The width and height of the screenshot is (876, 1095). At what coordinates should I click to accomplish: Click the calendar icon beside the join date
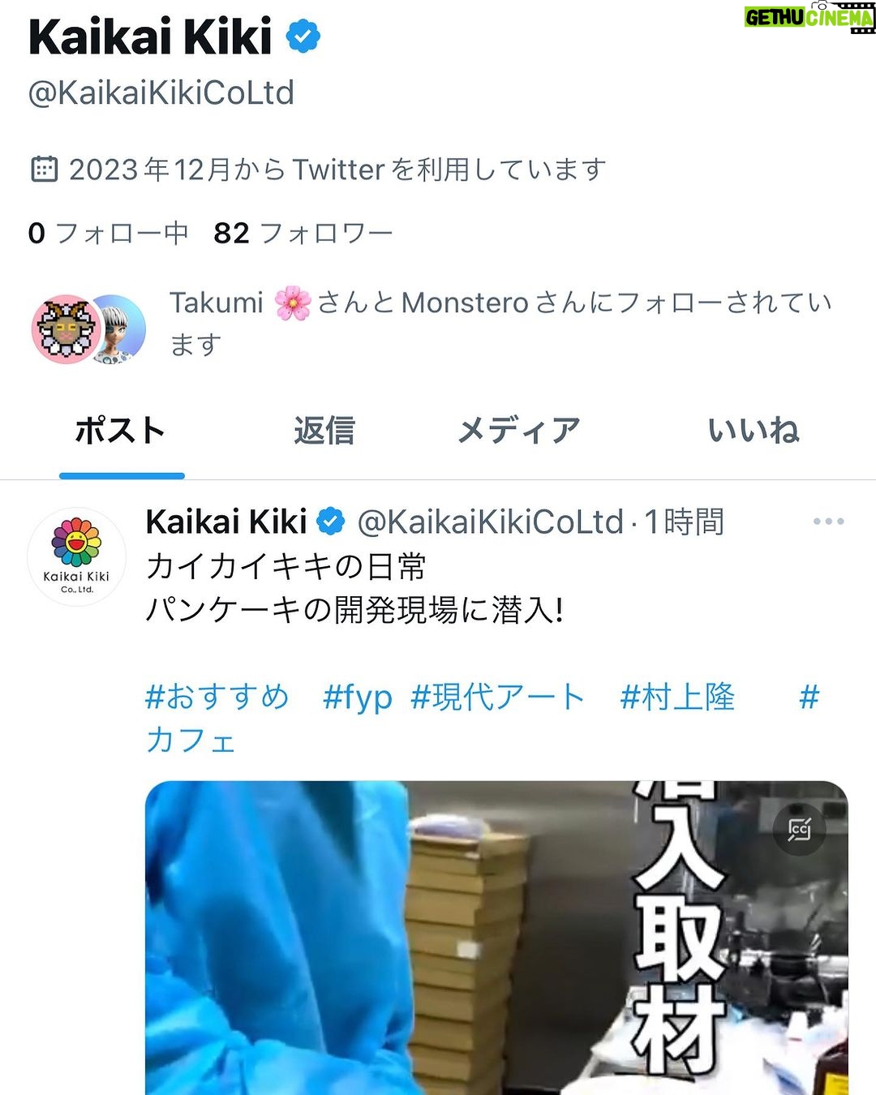[x=44, y=169]
